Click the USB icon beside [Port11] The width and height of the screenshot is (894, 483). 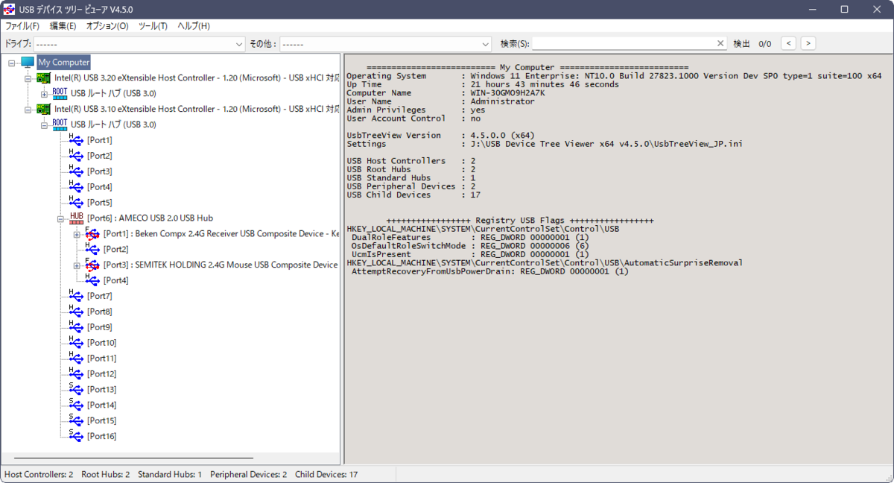coord(76,359)
